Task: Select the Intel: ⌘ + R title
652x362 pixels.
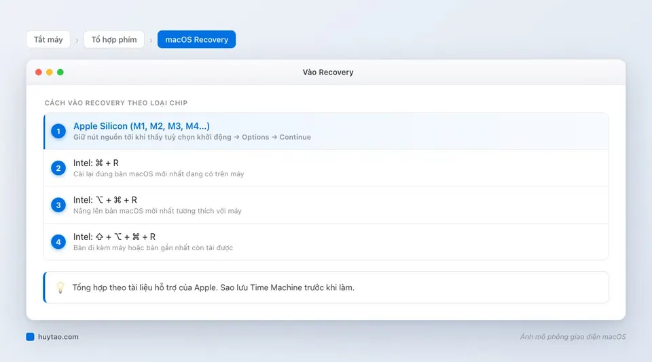Action: [x=96, y=163]
